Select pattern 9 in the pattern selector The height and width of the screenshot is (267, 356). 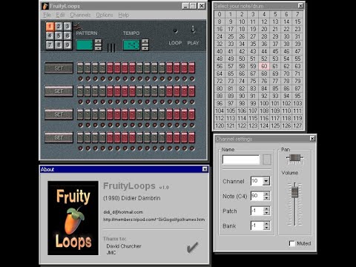pos(67,44)
